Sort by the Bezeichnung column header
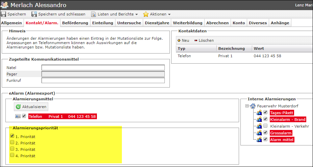Image resolution: width=313 pixels, height=167 pixels. click(x=234, y=48)
